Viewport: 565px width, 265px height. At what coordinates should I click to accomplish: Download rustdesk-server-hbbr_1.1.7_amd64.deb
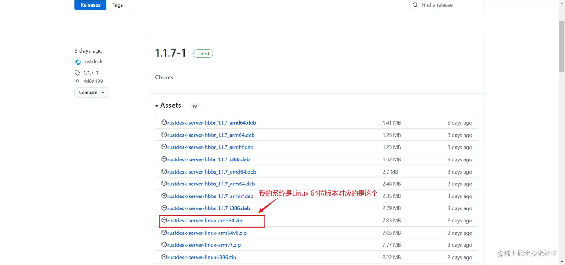[212, 122]
